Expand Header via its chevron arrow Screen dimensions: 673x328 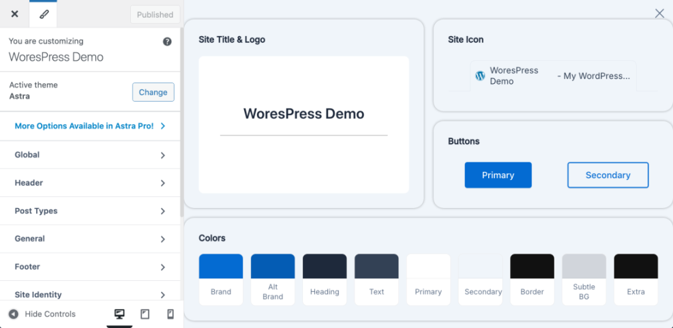[x=163, y=183]
